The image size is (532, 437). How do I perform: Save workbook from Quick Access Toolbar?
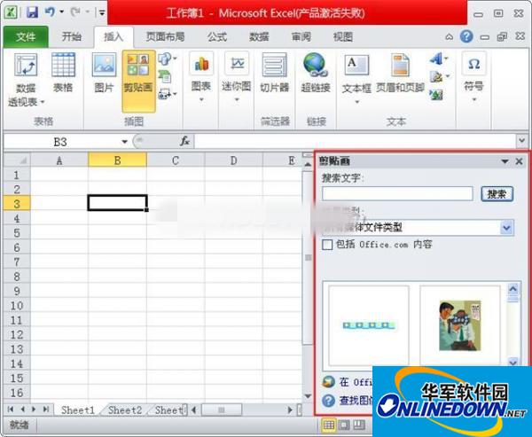coord(32,12)
